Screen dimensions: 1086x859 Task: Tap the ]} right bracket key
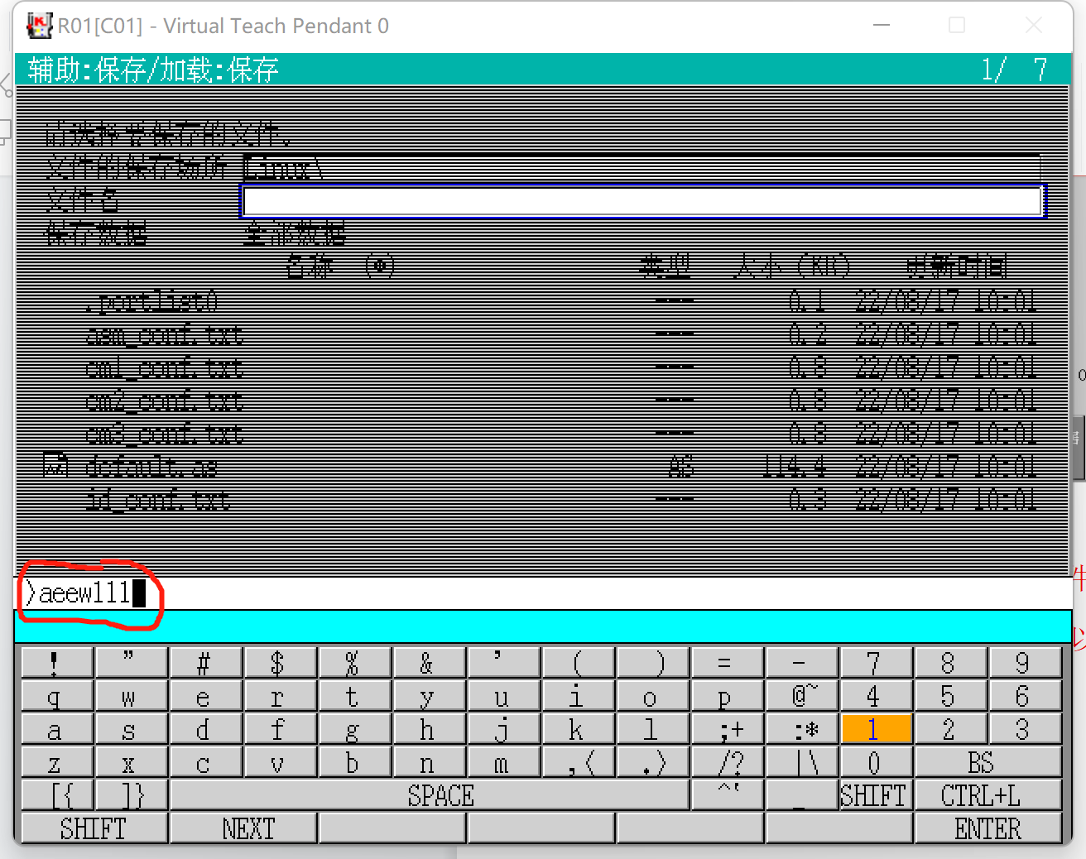pos(131,795)
